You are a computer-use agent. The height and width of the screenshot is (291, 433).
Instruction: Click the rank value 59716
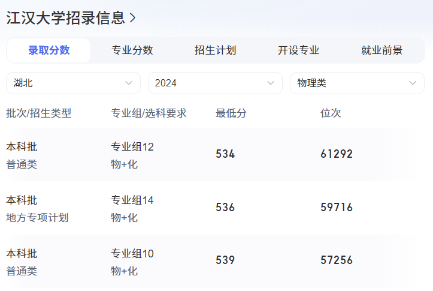coord(337,208)
